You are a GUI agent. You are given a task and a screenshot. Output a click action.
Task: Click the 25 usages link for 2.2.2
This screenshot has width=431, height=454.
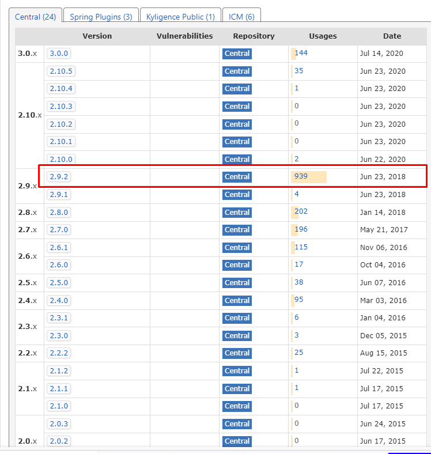point(298,353)
